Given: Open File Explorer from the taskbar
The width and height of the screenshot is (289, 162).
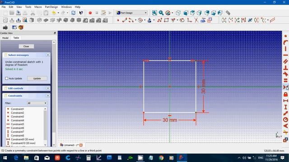Looking at the screenshot, I should pyautogui.click(x=26, y=158).
